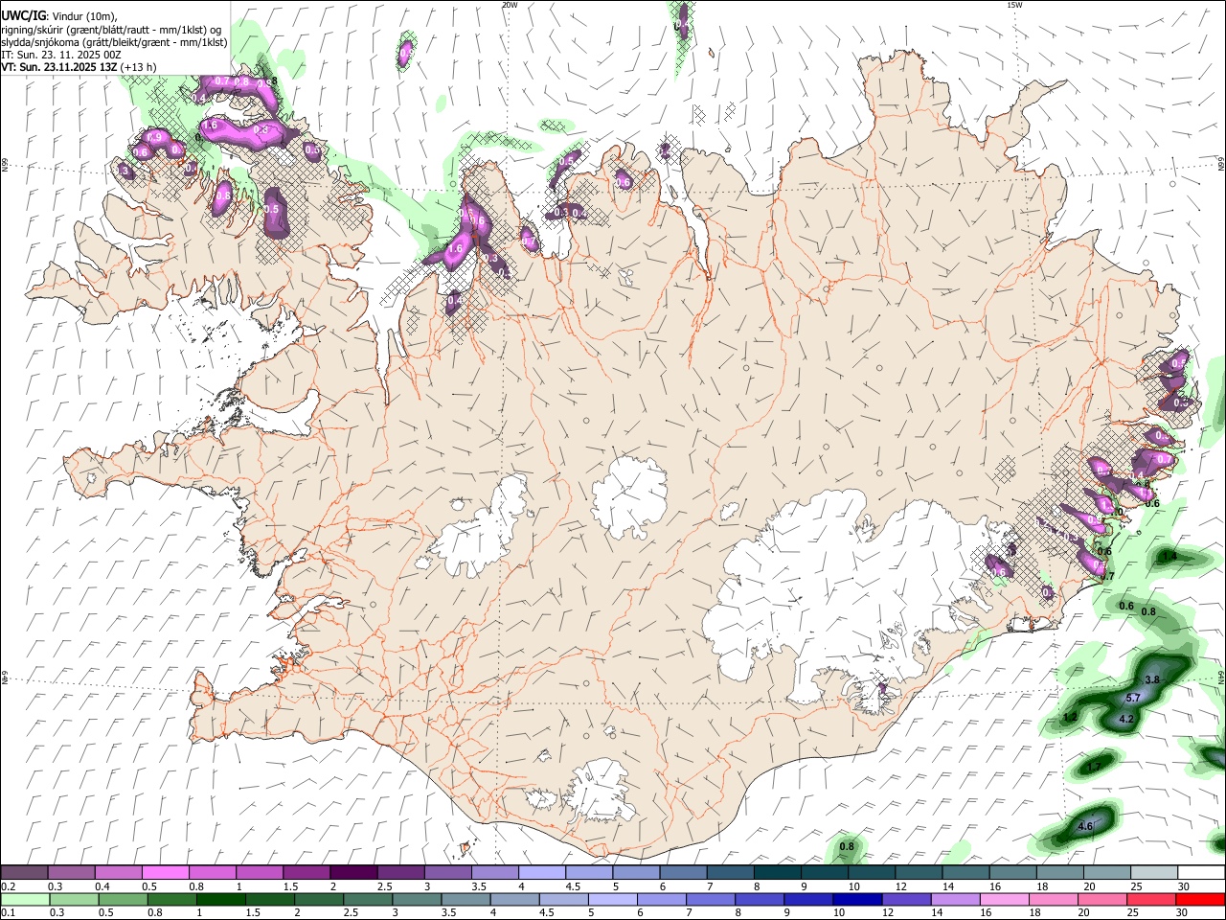
Task: Pick the royal blue rain swatch between 9 and 10
Action: 809,899
